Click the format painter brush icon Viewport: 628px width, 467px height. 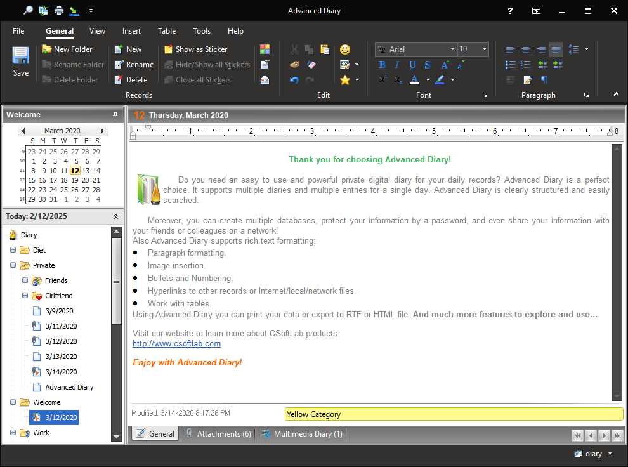pyautogui.click(x=294, y=65)
